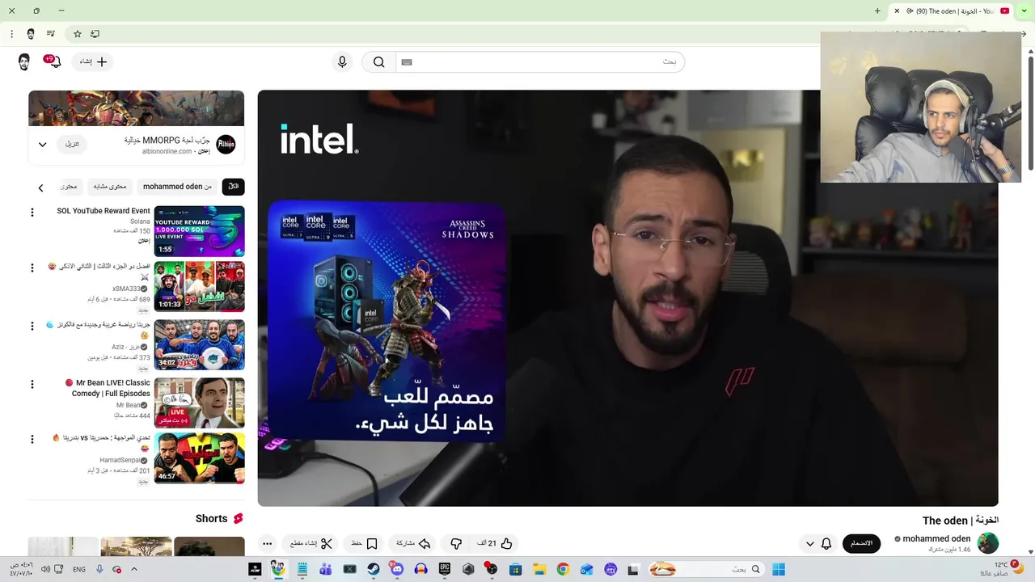Open Epic Games Launcher from taskbar
The image size is (1035, 582).
point(444,569)
